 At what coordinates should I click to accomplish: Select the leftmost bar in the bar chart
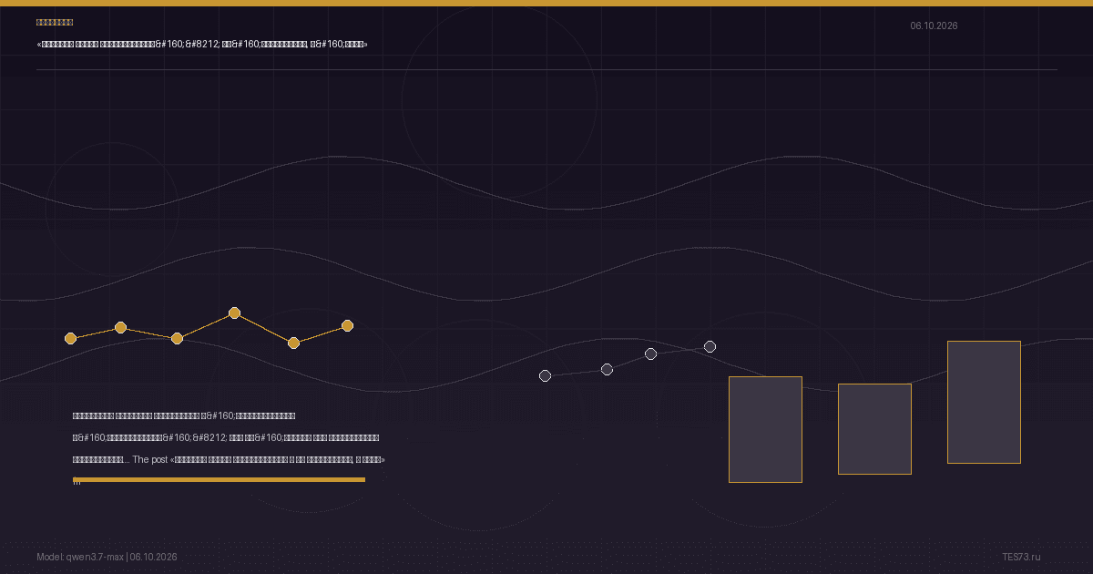765,429
